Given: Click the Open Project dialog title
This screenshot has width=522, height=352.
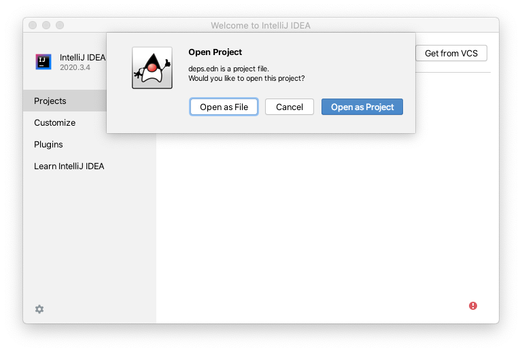Looking at the screenshot, I should click(x=215, y=52).
